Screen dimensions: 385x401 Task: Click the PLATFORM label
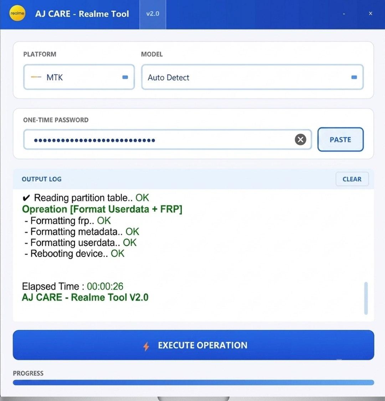tap(40, 54)
